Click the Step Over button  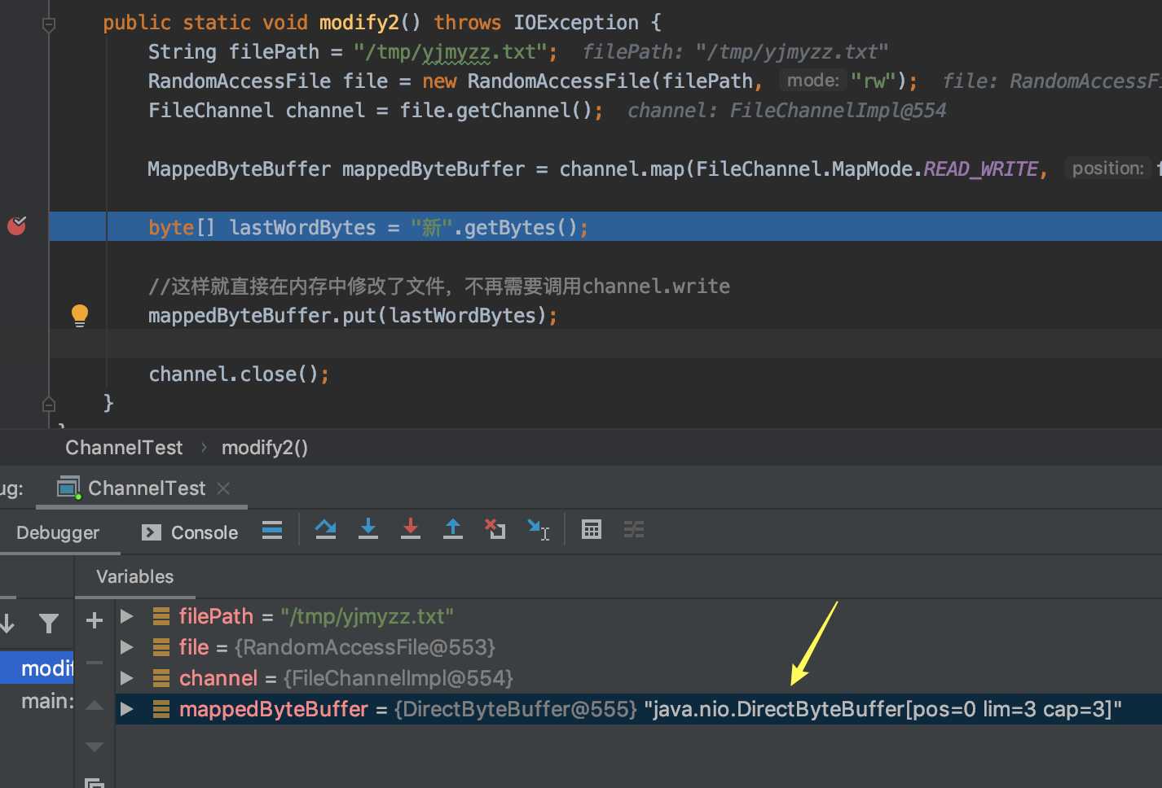(x=326, y=530)
